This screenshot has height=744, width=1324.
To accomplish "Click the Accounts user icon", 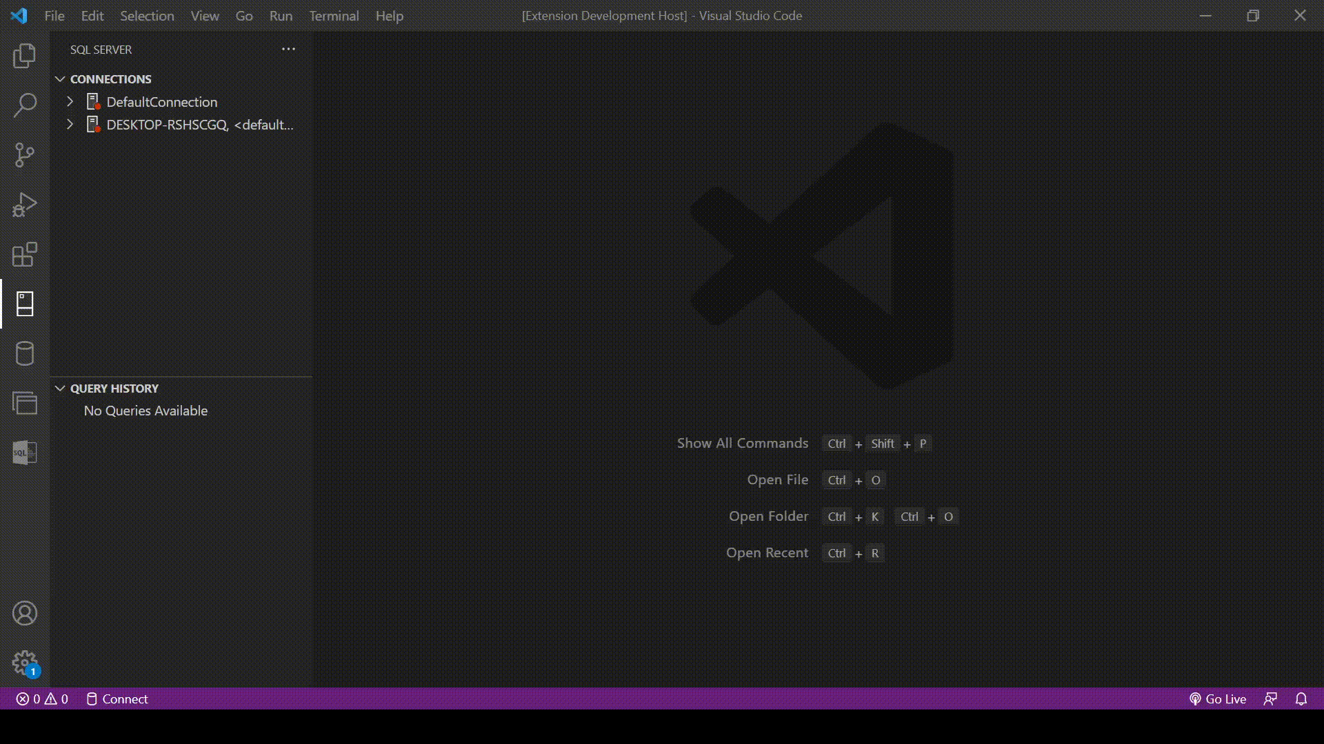I will click(25, 612).
